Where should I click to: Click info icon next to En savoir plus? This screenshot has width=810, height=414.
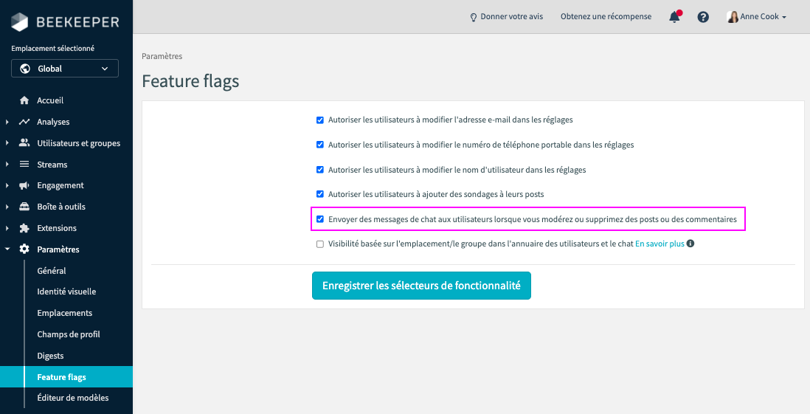690,244
